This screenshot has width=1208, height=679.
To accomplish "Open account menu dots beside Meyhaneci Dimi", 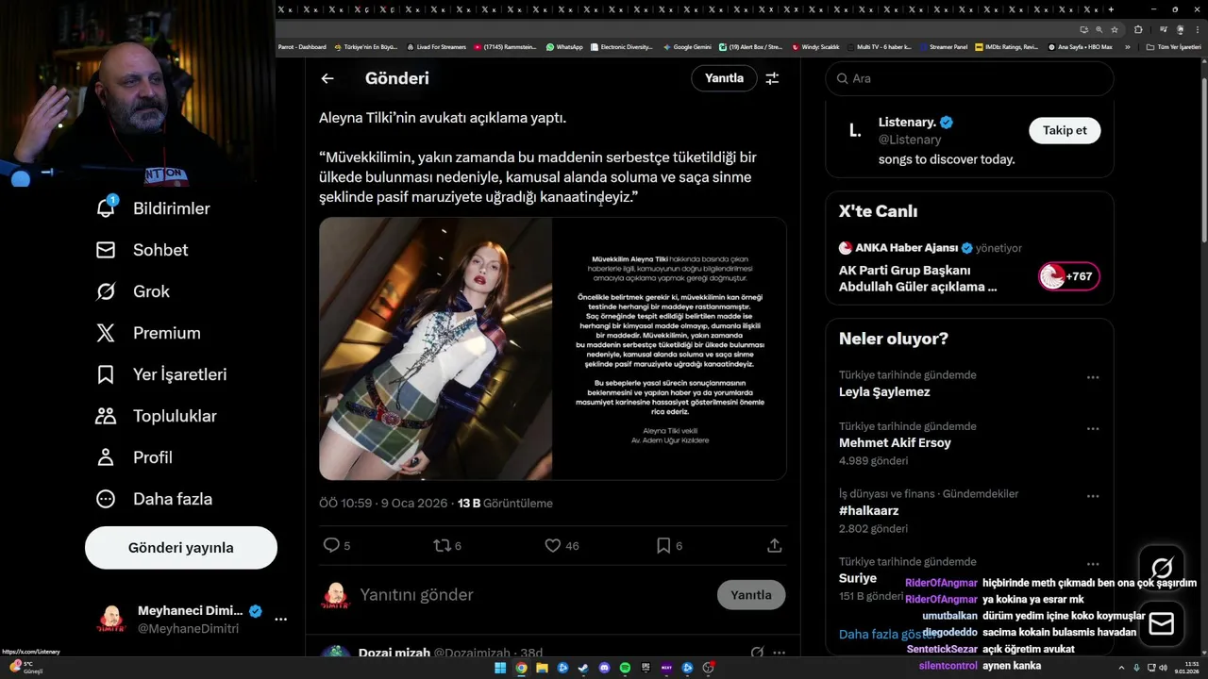I will [x=280, y=620].
